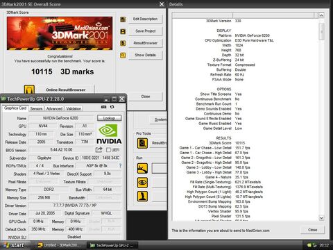Toggle the UEFI checkbox in GPU-Z

click(108, 150)
